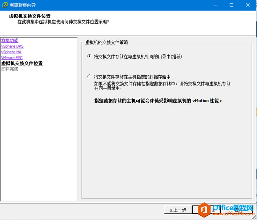This screenshot has height=220, width=257.
Task: Click the wizard title bar VMware icon
Action: pos(5,5)
